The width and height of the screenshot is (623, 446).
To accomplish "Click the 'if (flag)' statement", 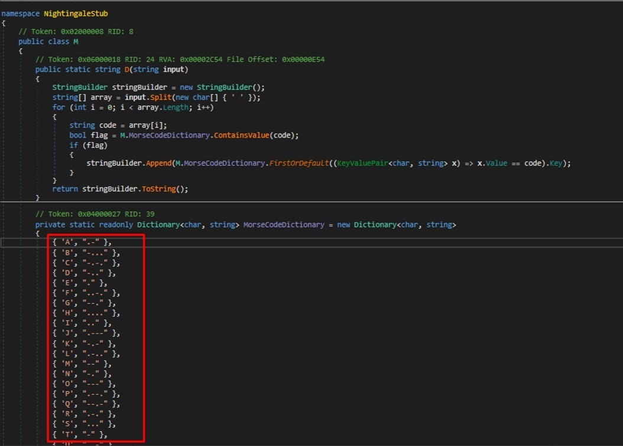I will point(82,145).
